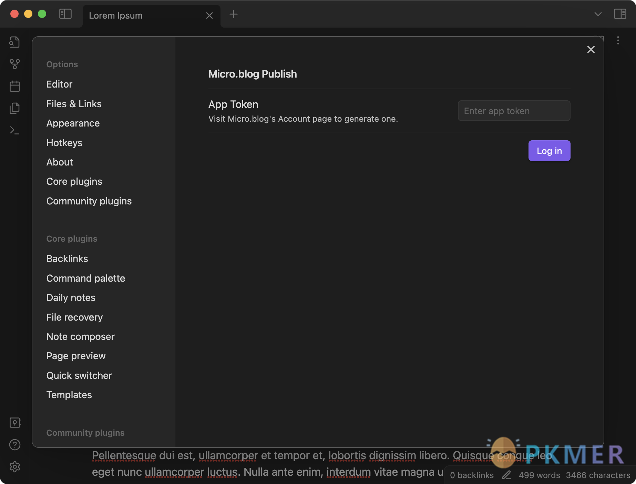Screen dimensions: 636x484
Task: Open vault switcher icon
Action: coord(15,423)
